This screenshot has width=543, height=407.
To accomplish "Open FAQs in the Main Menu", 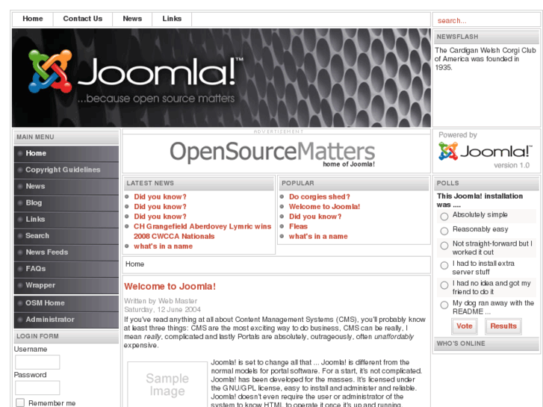I will (x=66, y=269).
